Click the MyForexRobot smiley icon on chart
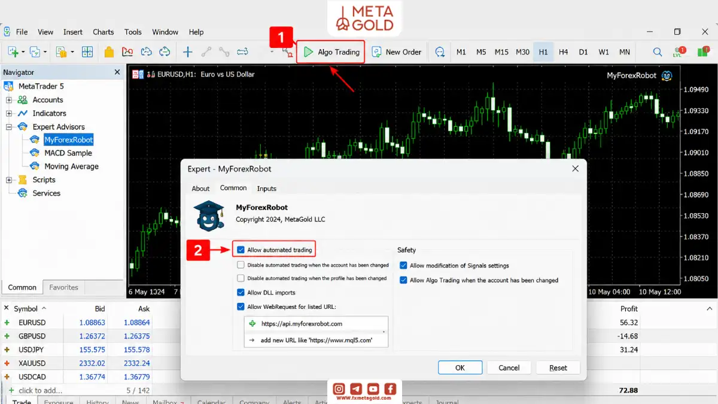718x404 pixels. tap(667, 75)
